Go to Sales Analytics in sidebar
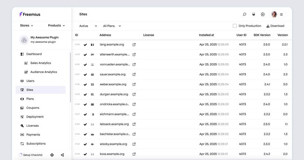 click(x=41, y=63)
